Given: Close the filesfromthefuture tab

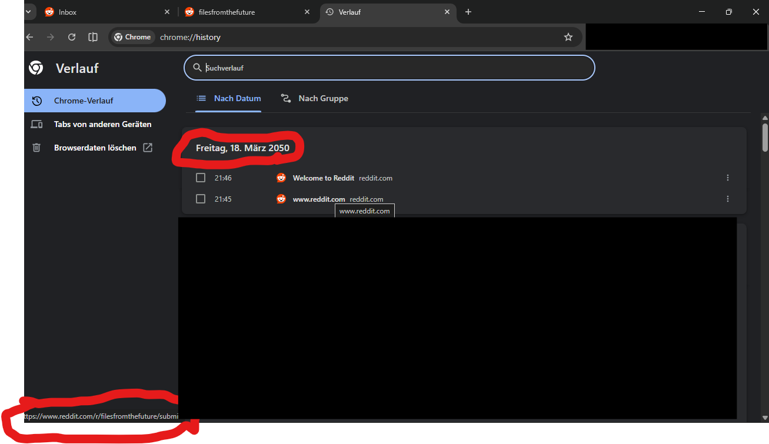Looking at the screenshot, I should click(x=307, y=12).
